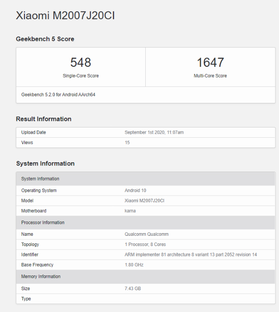This screenshot has height=312, width=279.
Task: Select the multi-core score 1647
Action: point(210,62)
